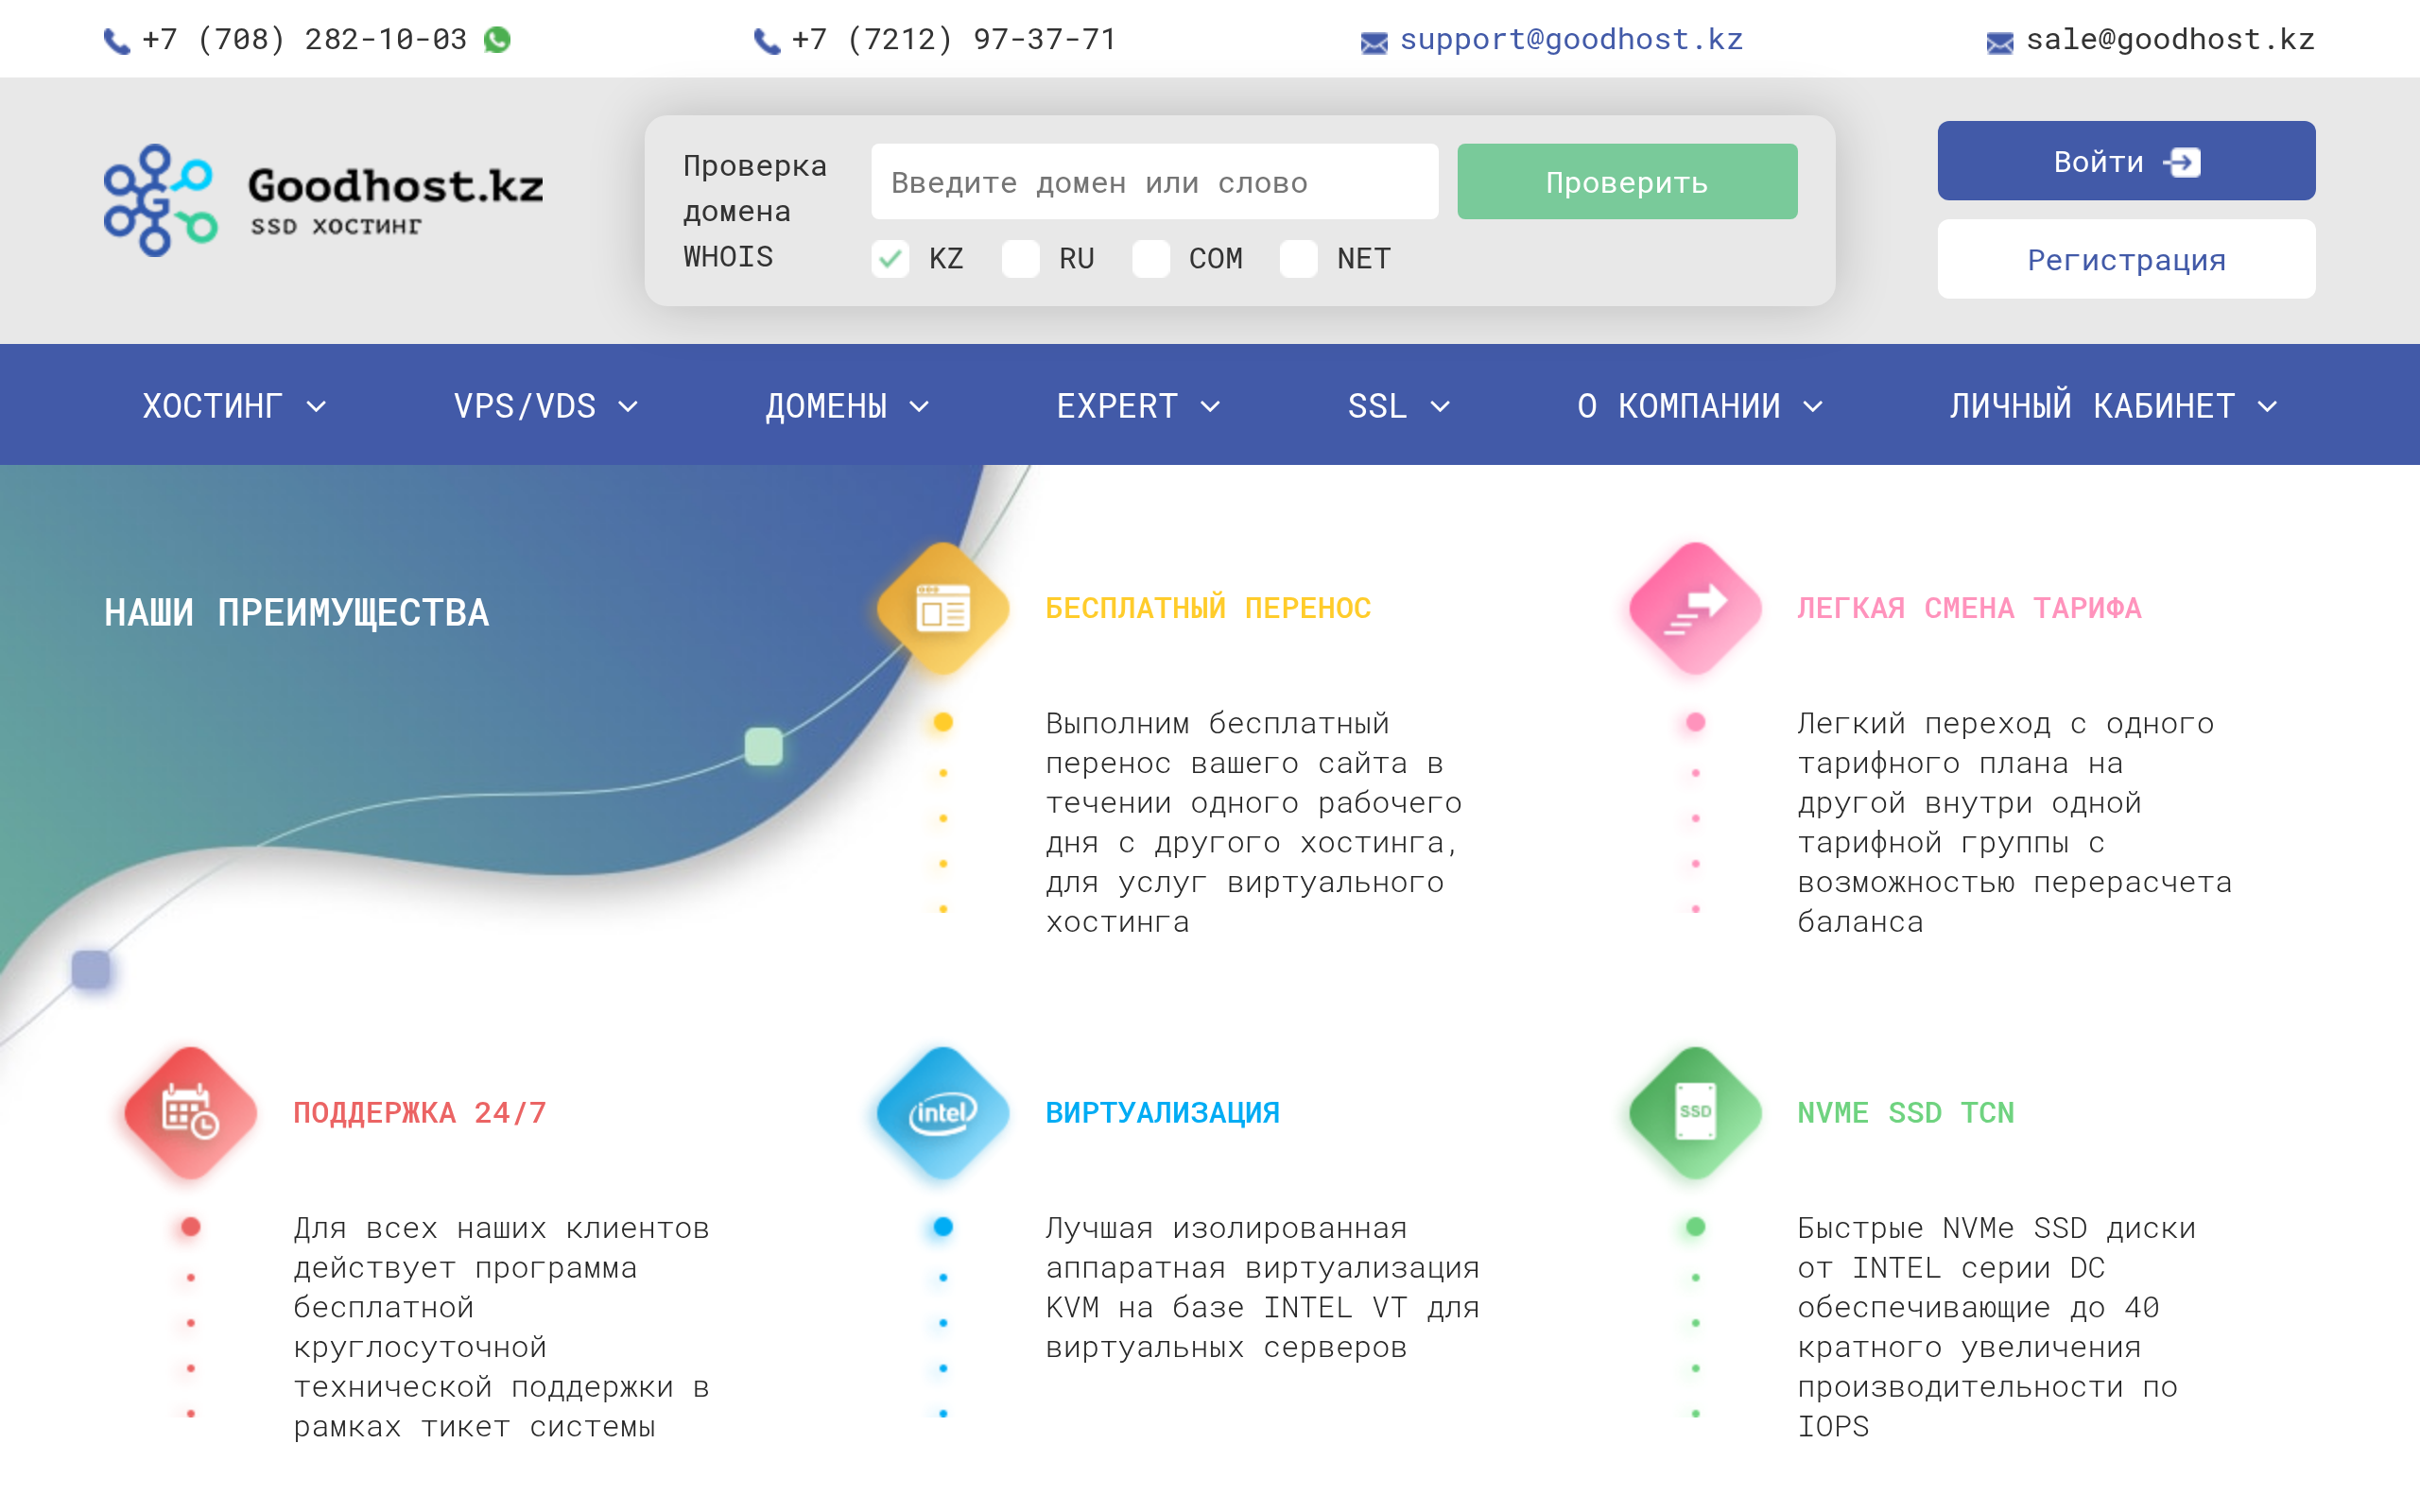Image resolution: width=2420 pixels, height=1512 pixels.
Task: Click the Войти login button
Action: pyautogui.click(x=2126, y=161)
